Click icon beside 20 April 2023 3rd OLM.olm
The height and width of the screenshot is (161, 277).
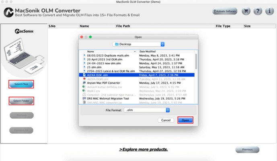point(84,59)
